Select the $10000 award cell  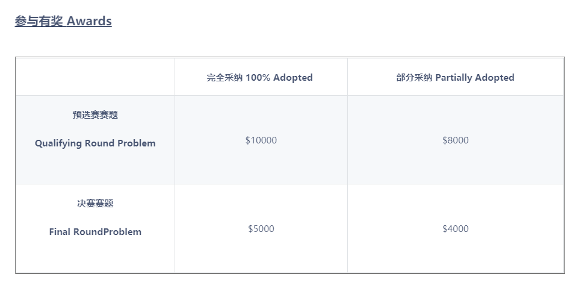(261, 140)
